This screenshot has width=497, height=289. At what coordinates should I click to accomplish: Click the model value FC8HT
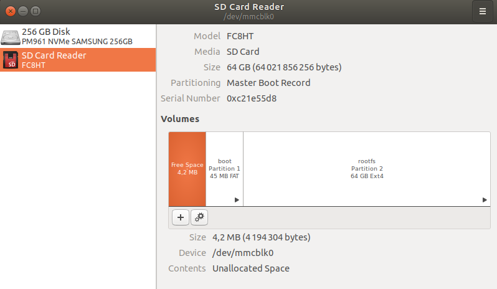pyautogui.click(x=240, y=36)
